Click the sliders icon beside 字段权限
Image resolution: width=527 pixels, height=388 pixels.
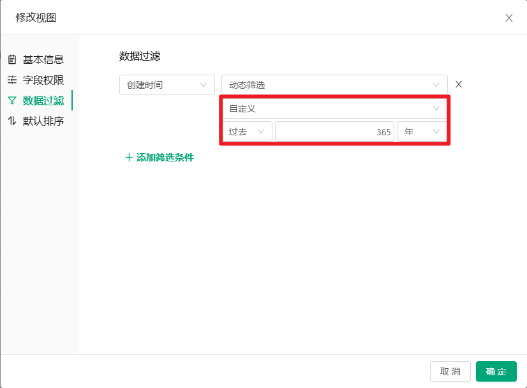[12, 80]
